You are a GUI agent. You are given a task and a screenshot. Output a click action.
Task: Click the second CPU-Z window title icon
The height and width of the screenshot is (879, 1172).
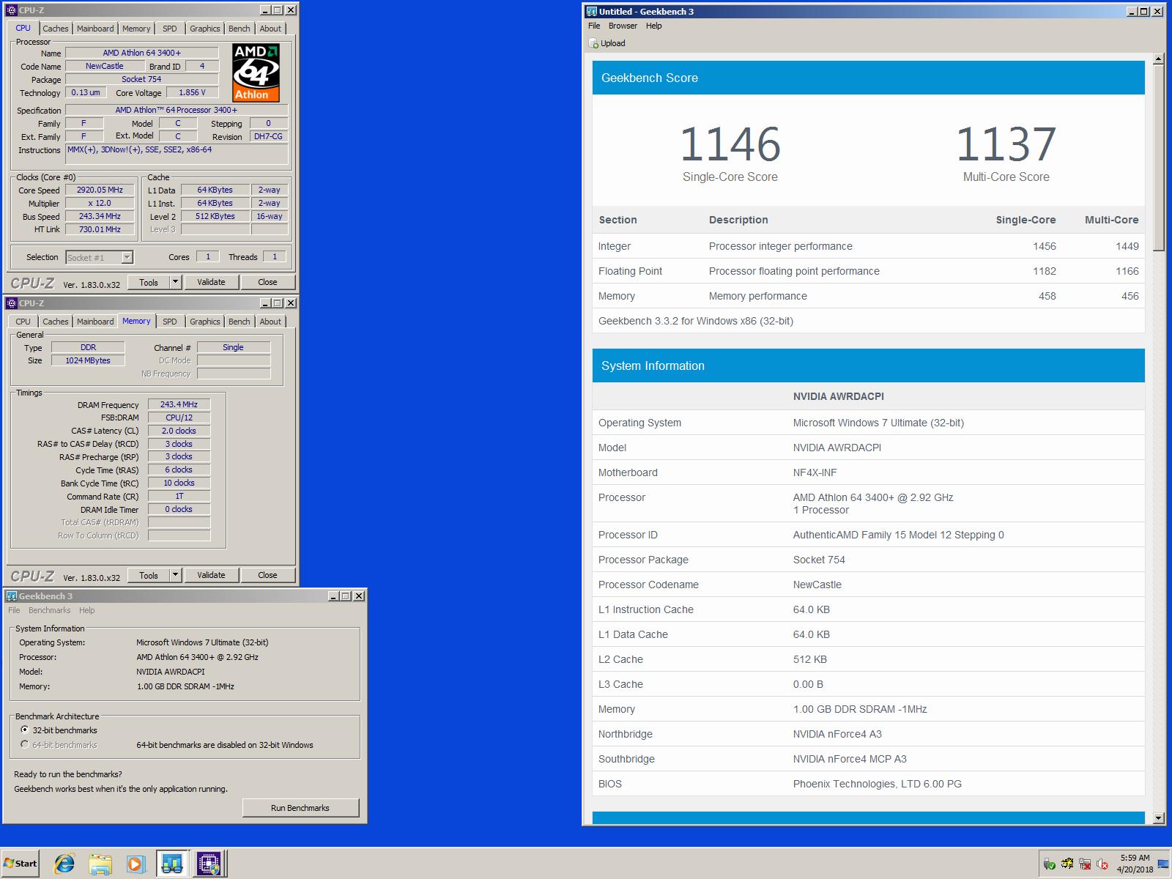tap(12, 303)
